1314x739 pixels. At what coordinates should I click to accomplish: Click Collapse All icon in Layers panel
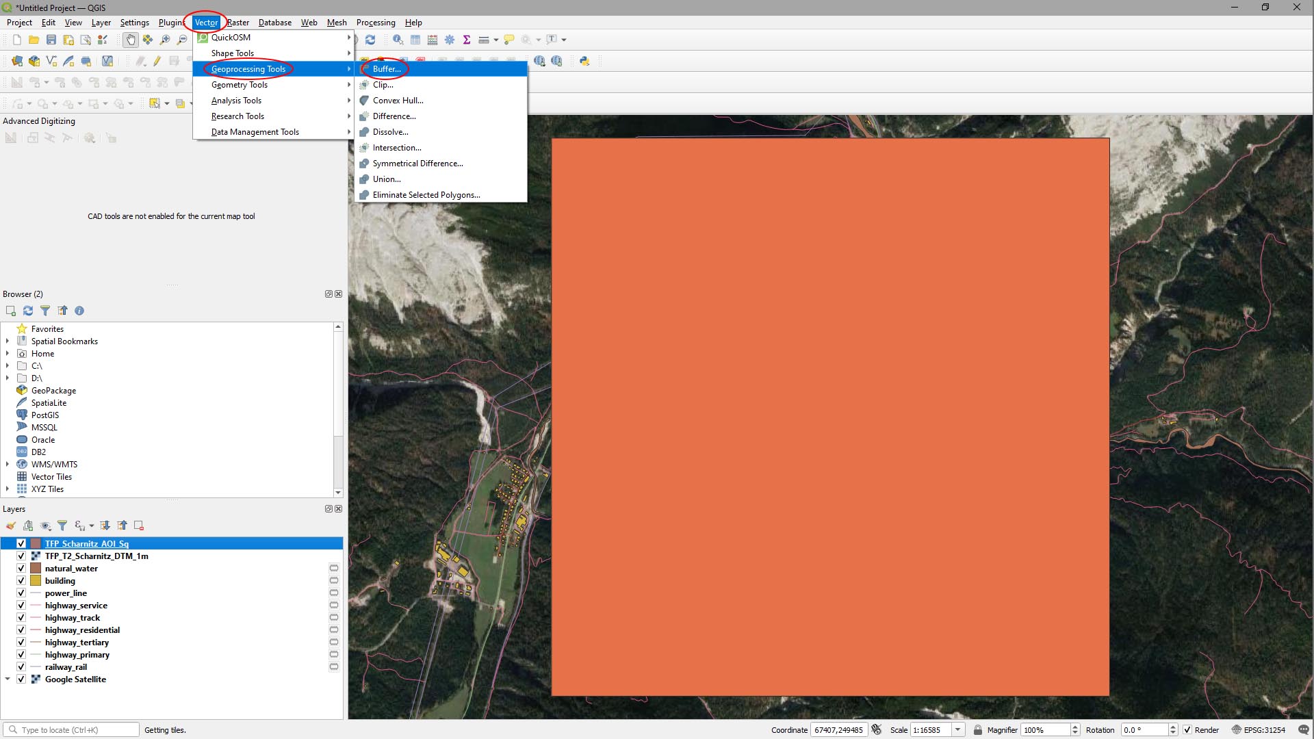pyautogui.click(x=122, y=526)
